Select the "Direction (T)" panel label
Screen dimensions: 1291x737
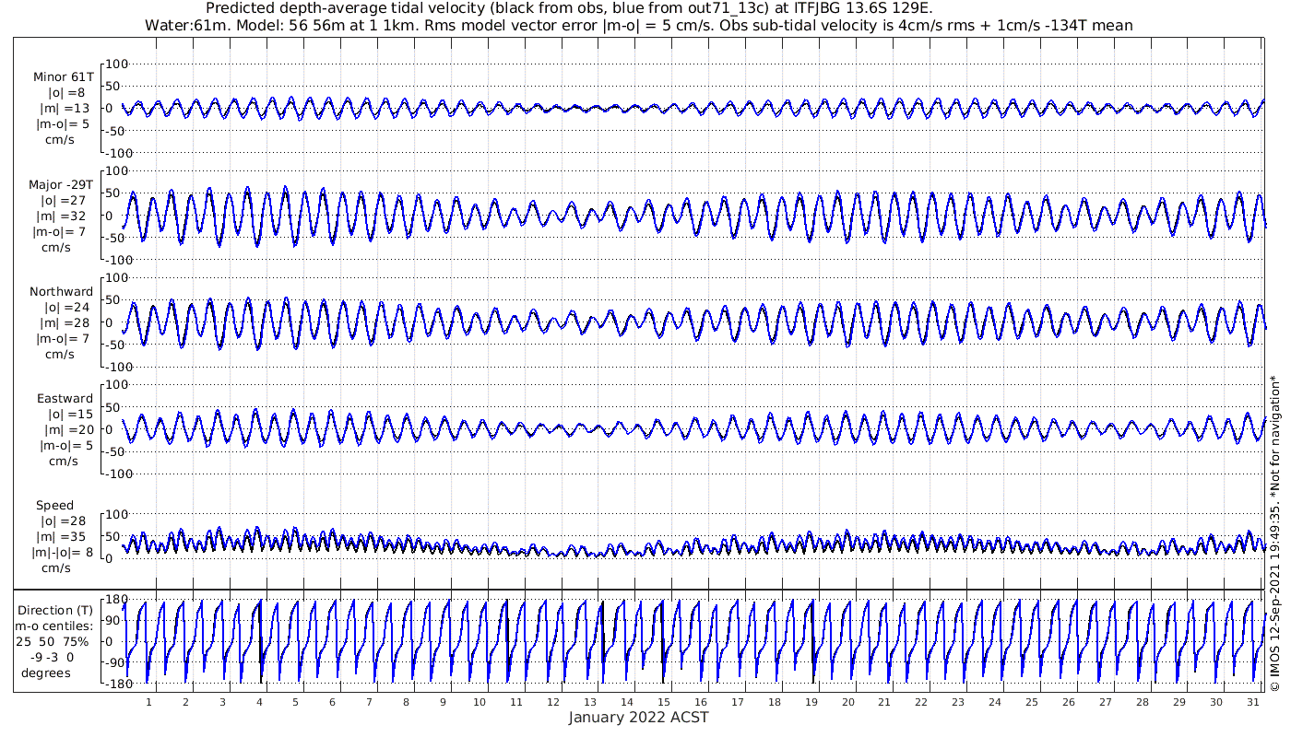[56, 610]
